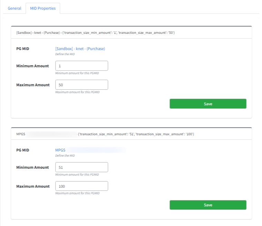Focus Minimum Amount field containing 1
The width and height of the screenshot is (262, 226).
tap(81, 66)
